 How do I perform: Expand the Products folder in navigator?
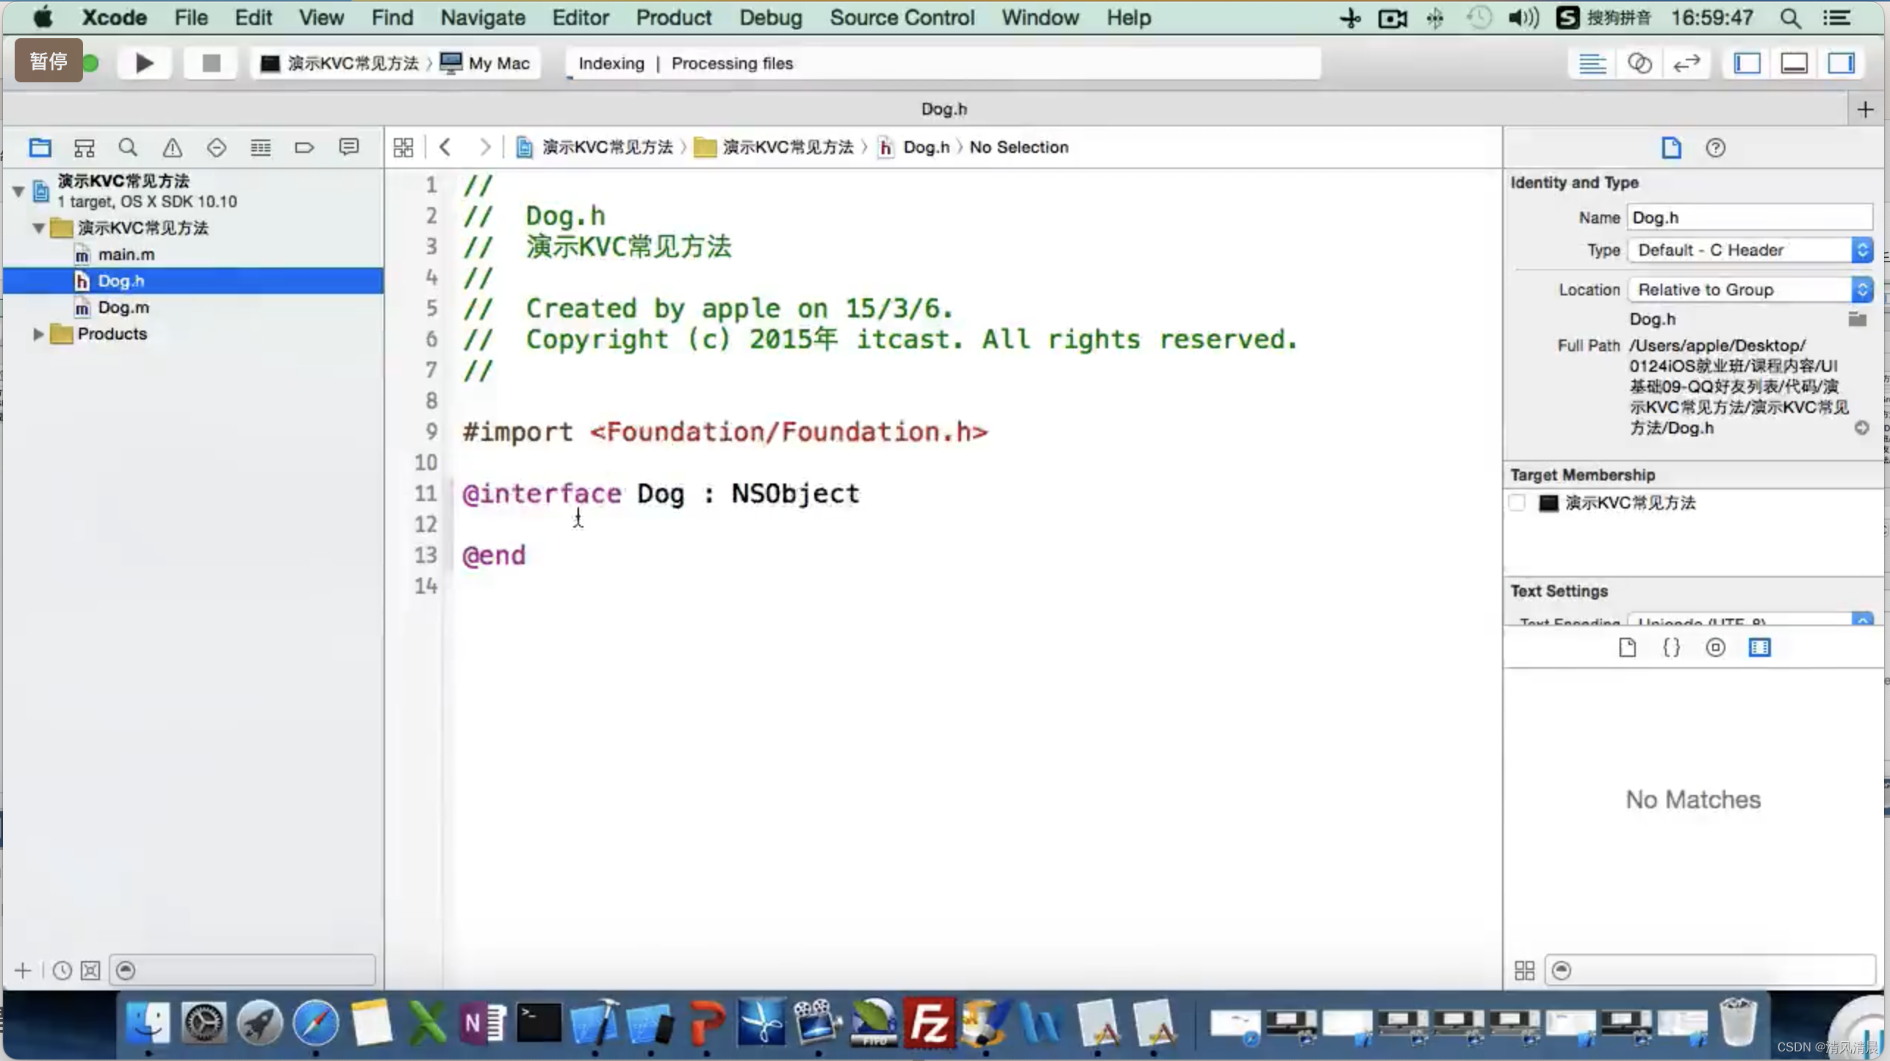[x=36, y=334]
